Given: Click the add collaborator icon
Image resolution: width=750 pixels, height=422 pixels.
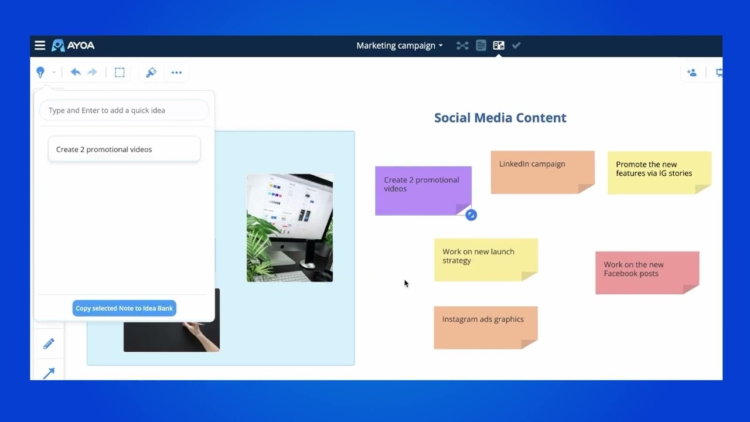Looking at the screenshot, I should tap(692, 73).
